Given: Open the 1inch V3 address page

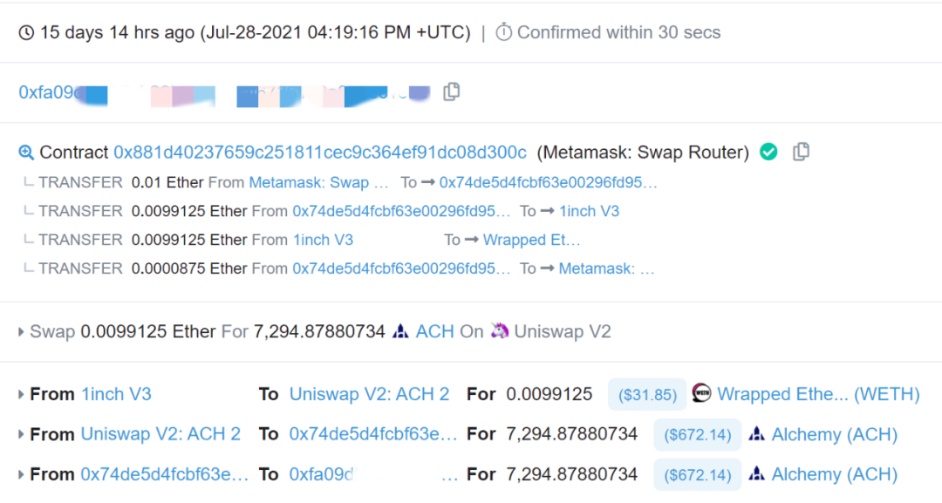Looking at the screenshot, I should (116, 394).
